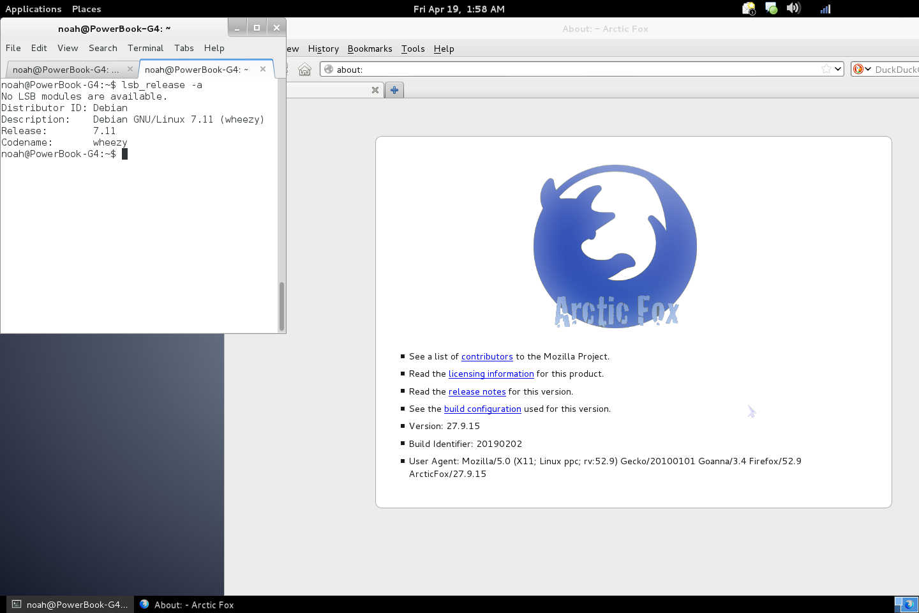This screenshot has height=613, width=919.
Task: Click the Arctic Fox logo image
Action: coord(615,246)
